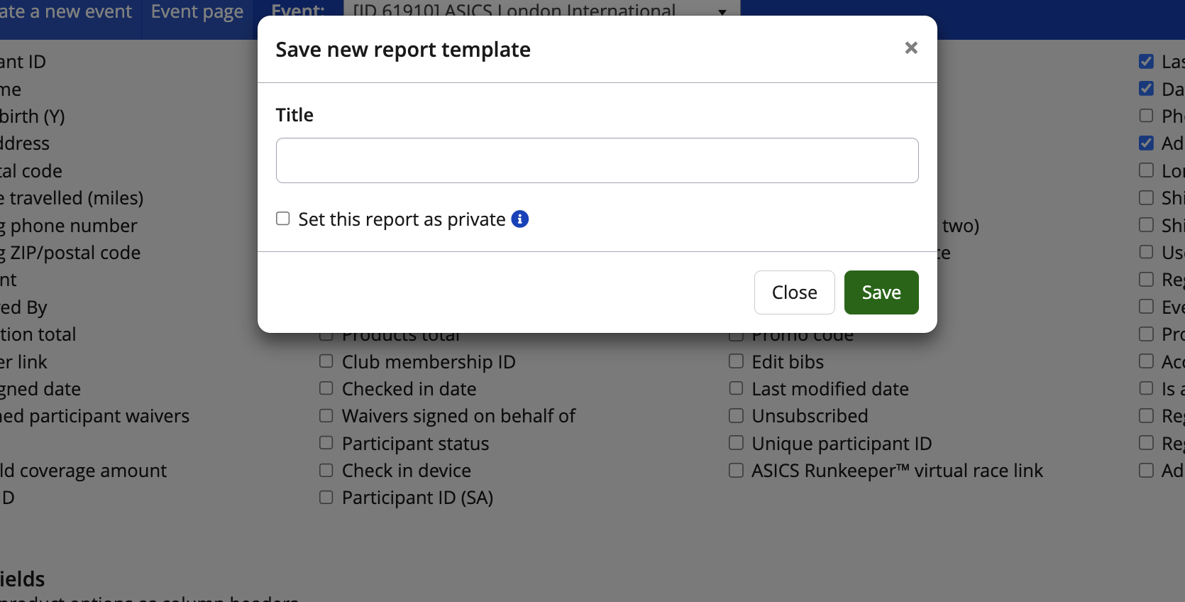Enable the Last modified date column
The width and height of the screenshot is (1185, 602).
[x=737, y=388]
